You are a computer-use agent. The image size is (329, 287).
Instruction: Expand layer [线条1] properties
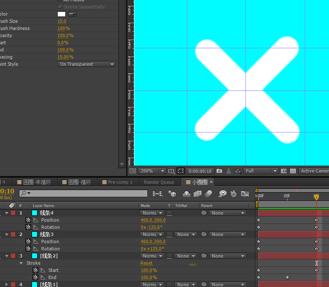pyautogui.click(x=7, y=284)
